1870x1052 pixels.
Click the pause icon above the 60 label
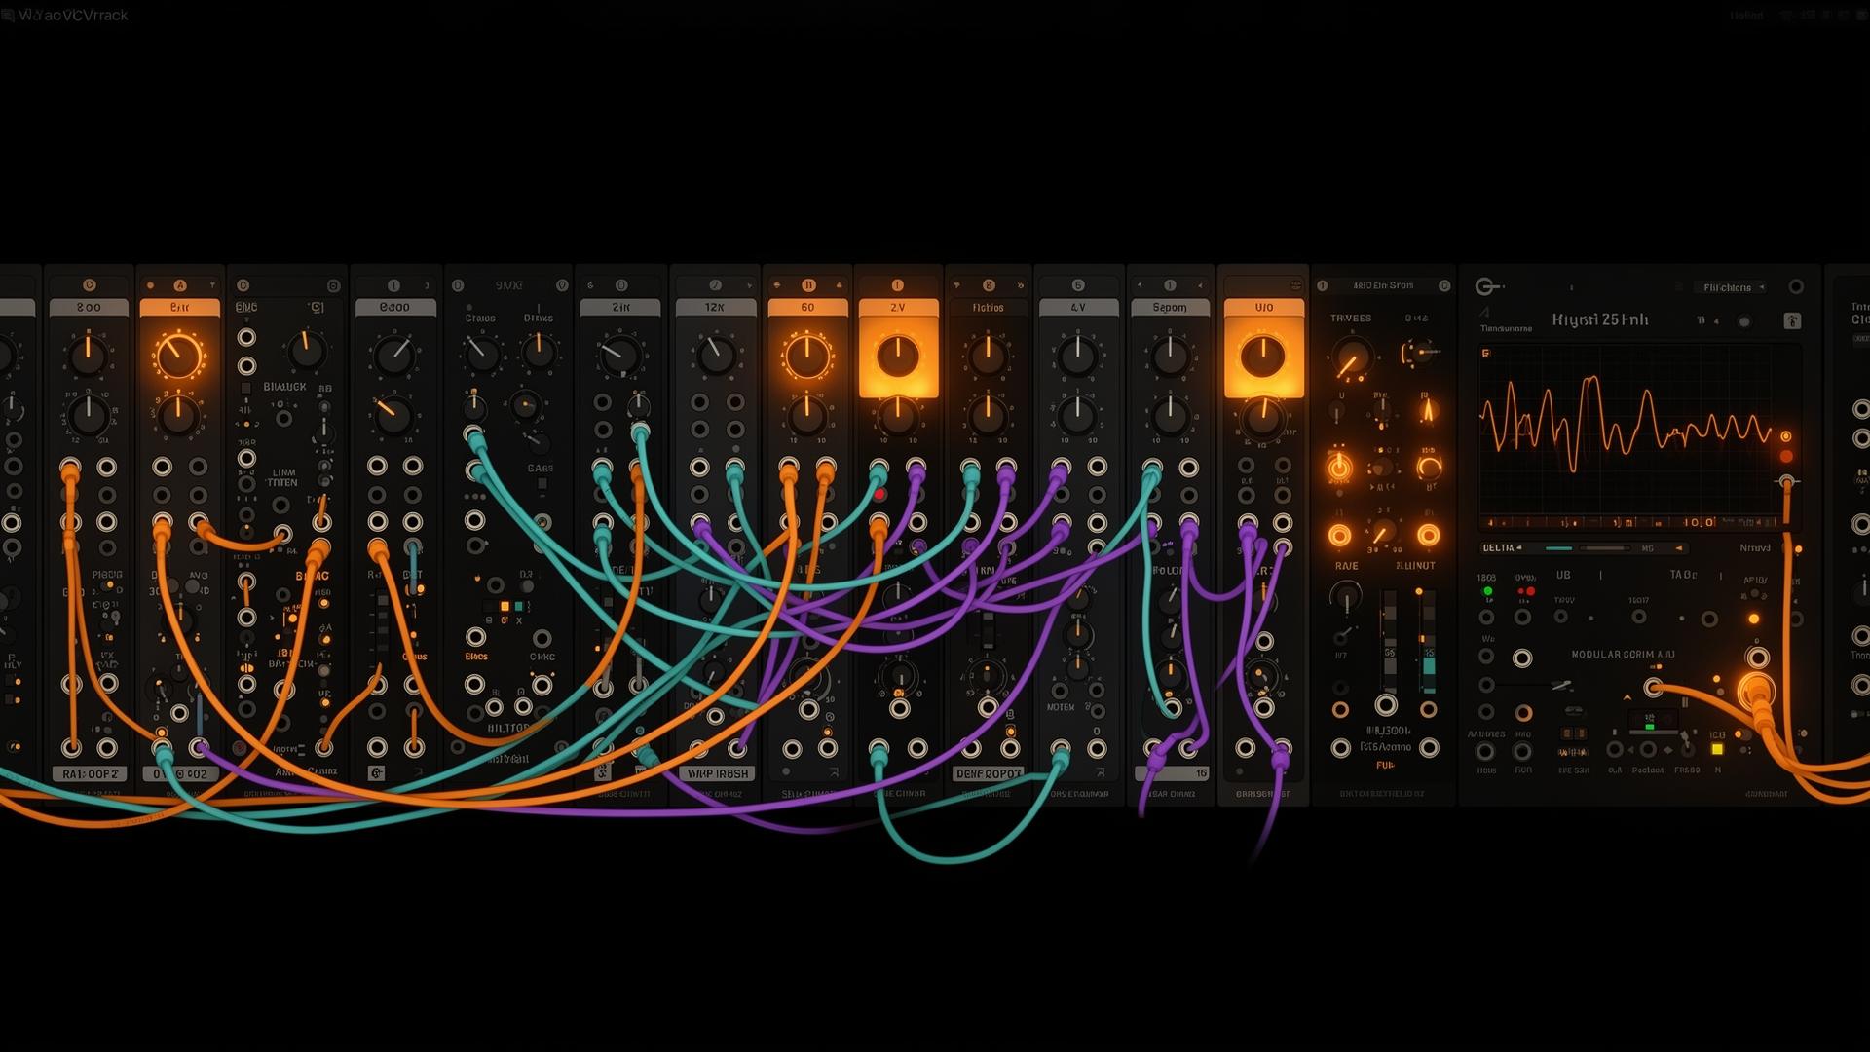point(807,285)
